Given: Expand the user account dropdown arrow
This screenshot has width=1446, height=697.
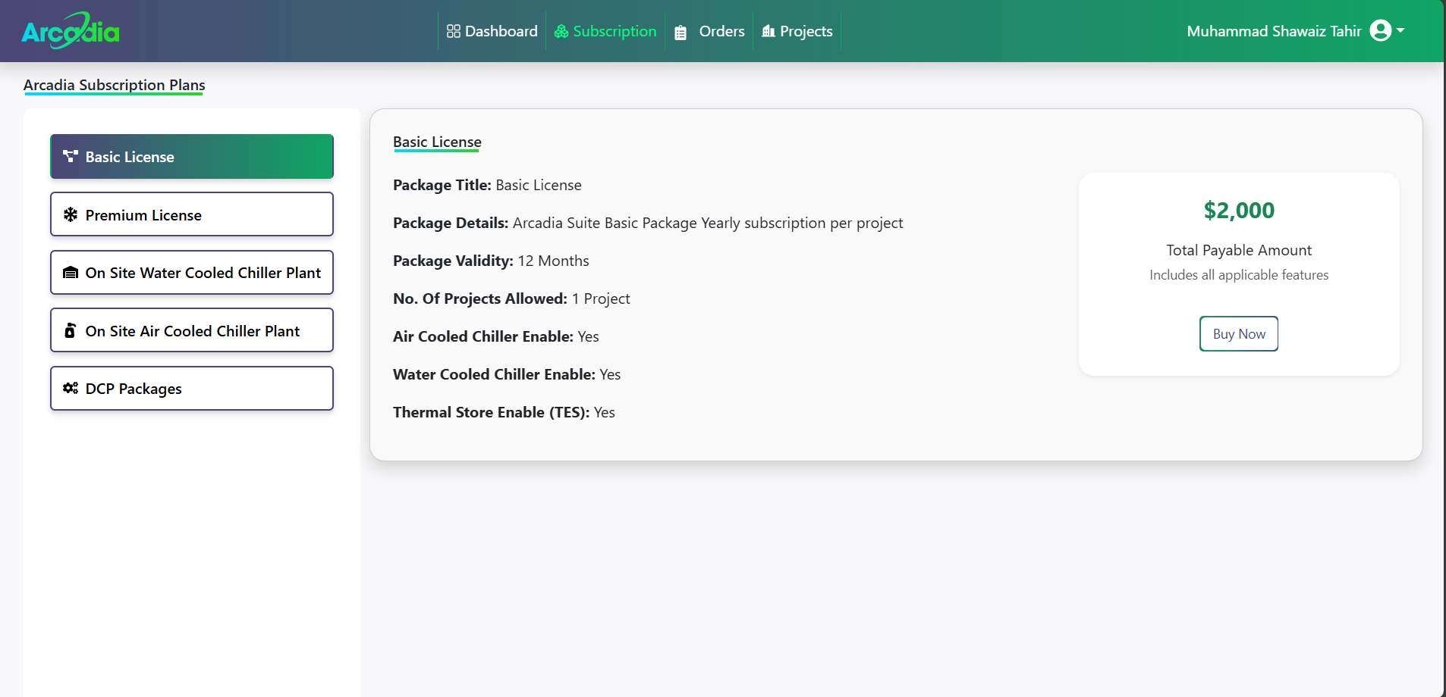Looking at the screenshot, I should tap(1400, 31).
